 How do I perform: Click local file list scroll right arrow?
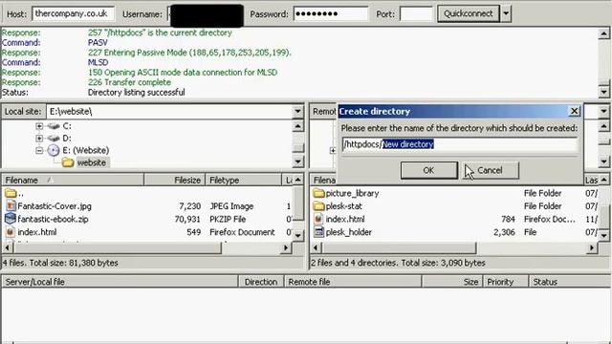click(286, 247)
